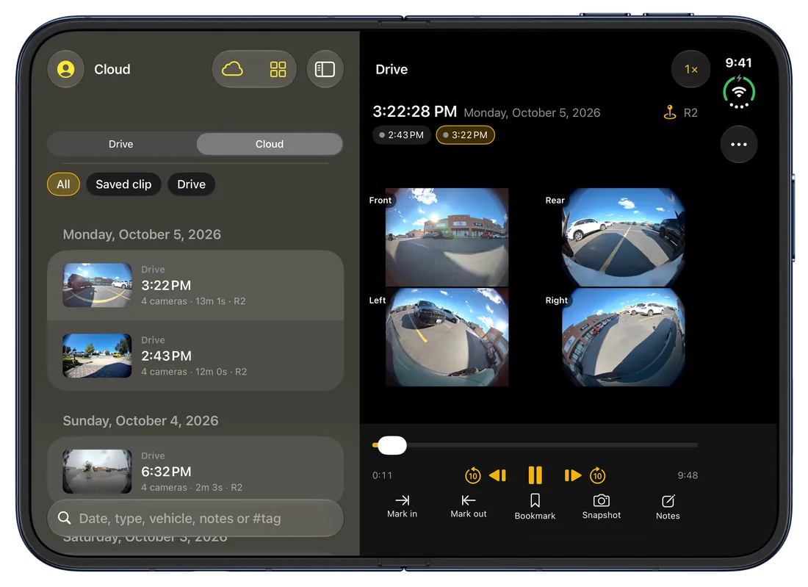Enlarge the Rear camera view
This screenshot has height=587, width=808.
[x=623, y=237]
